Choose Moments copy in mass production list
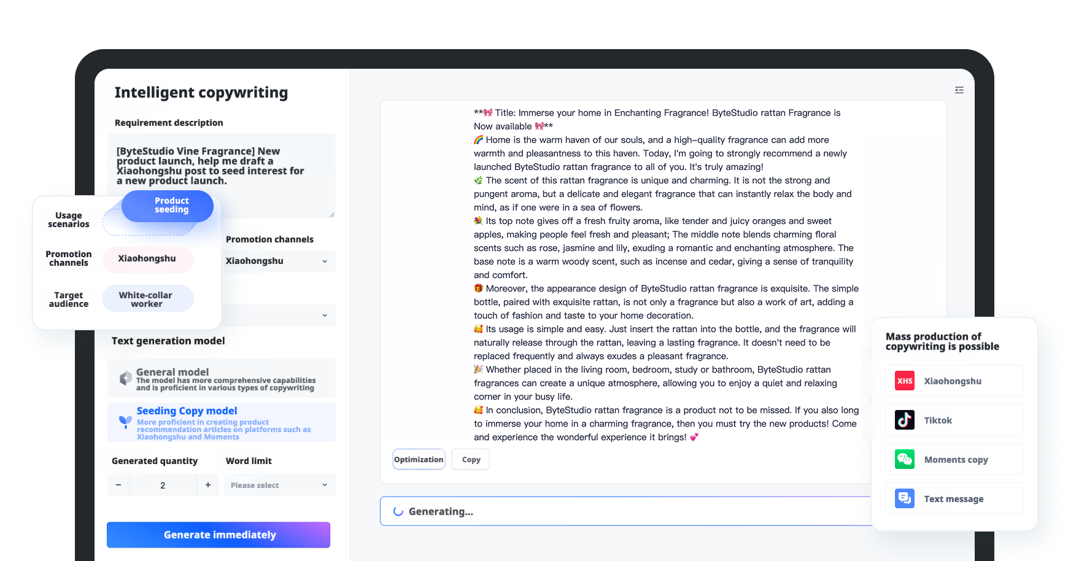 [x=954, y=460]
